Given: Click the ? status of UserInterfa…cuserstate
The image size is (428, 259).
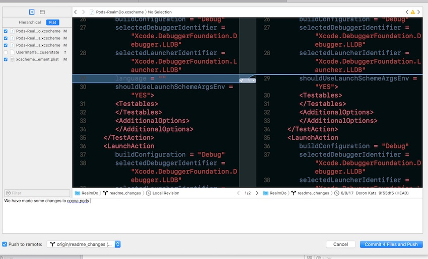Looking at the screenshot, I should pyautogui.click(x=65, y=52).
